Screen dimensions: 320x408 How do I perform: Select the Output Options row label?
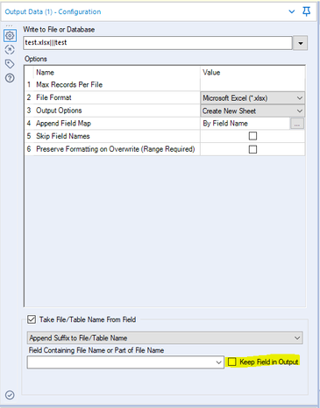pyautogui.click(x=59, y=111)
